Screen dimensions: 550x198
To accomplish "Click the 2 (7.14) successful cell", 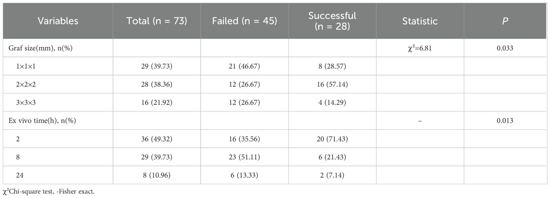I will pos(332,175).
